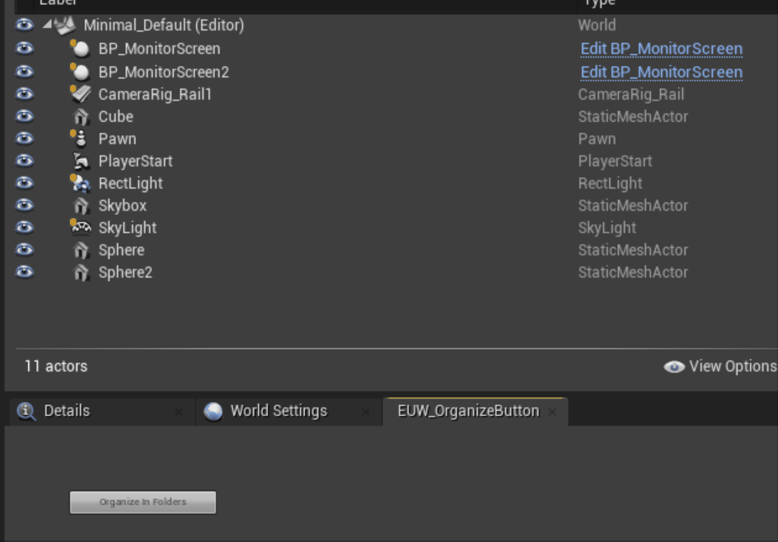Image resolution: width=778 pixels, height=542 pixels.
Task: Open the World Settings tab
Action: pos(278,411)
